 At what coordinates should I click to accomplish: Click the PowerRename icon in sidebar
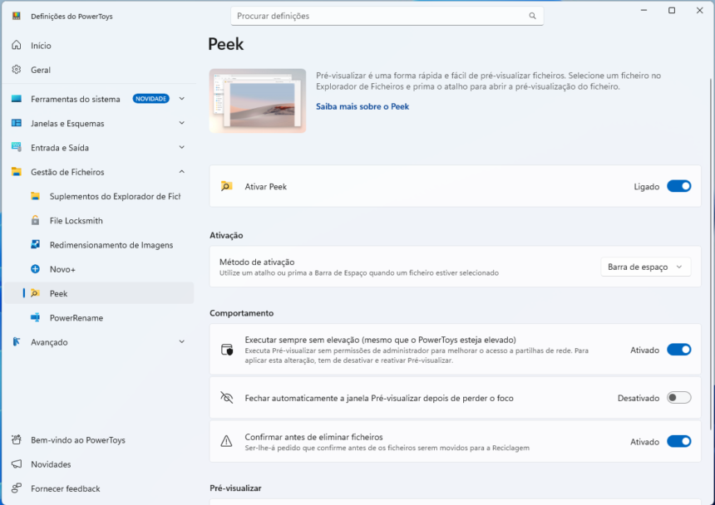click(x=35, y=318)
